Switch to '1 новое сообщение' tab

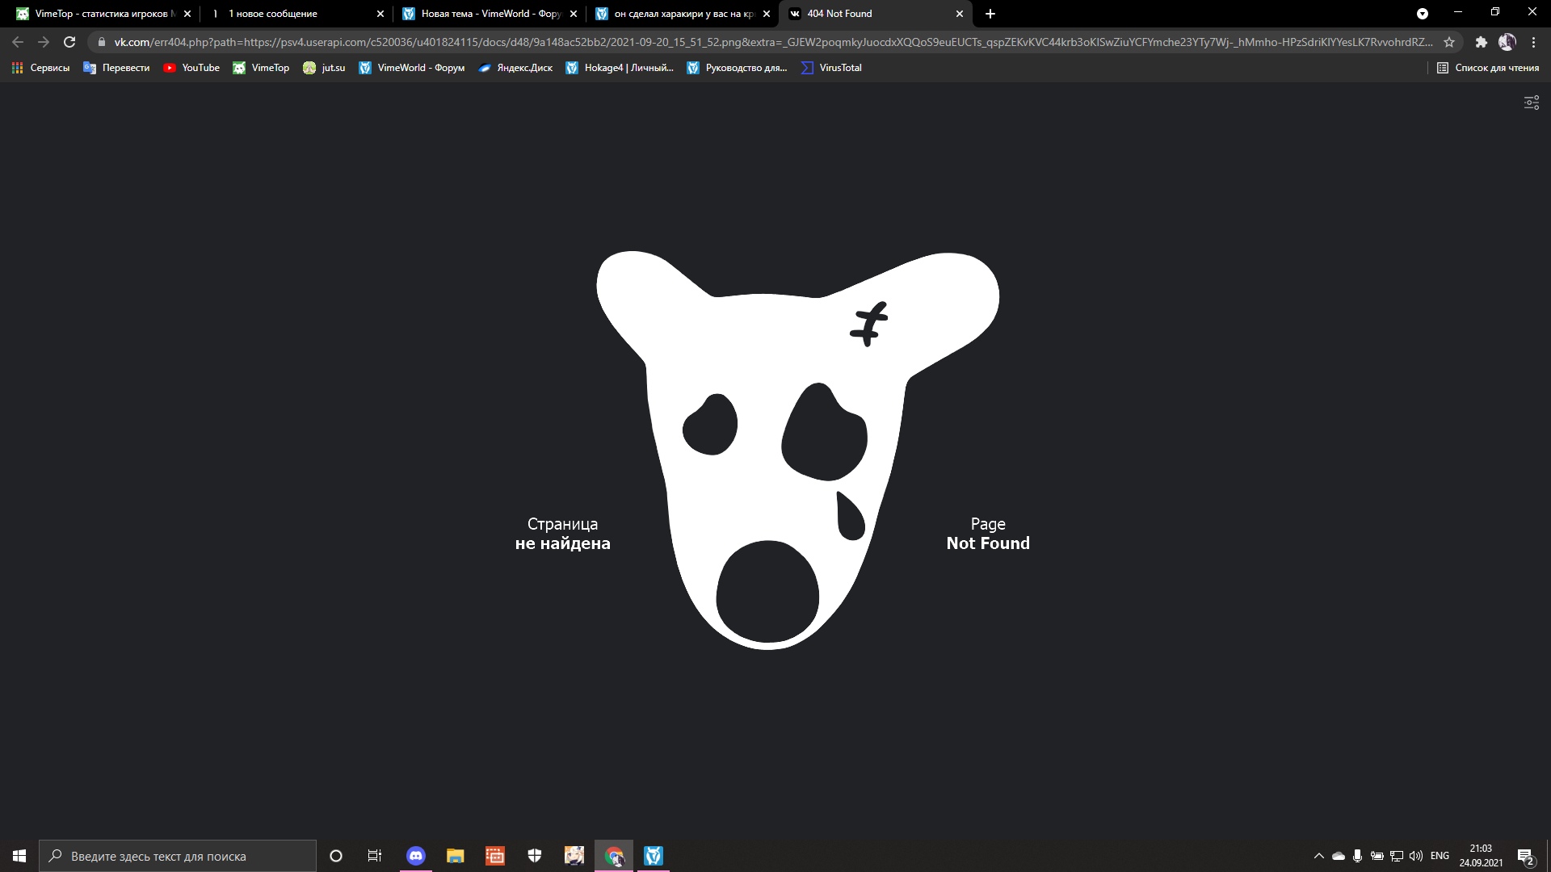(x=291, y=14)
